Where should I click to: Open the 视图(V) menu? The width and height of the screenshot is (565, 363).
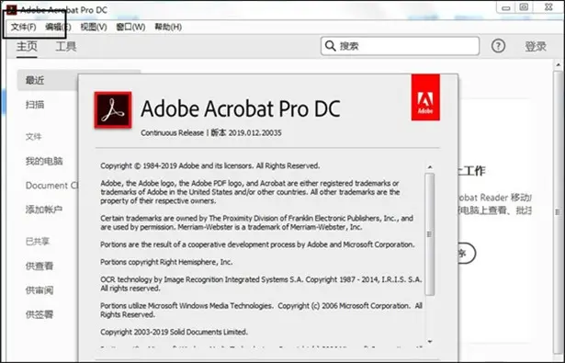(94, 27)
